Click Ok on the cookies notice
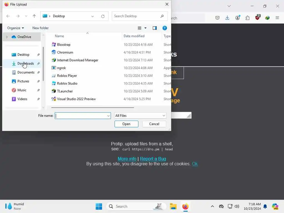The width and height of the screenshot is (284, 213). point(195,164)
